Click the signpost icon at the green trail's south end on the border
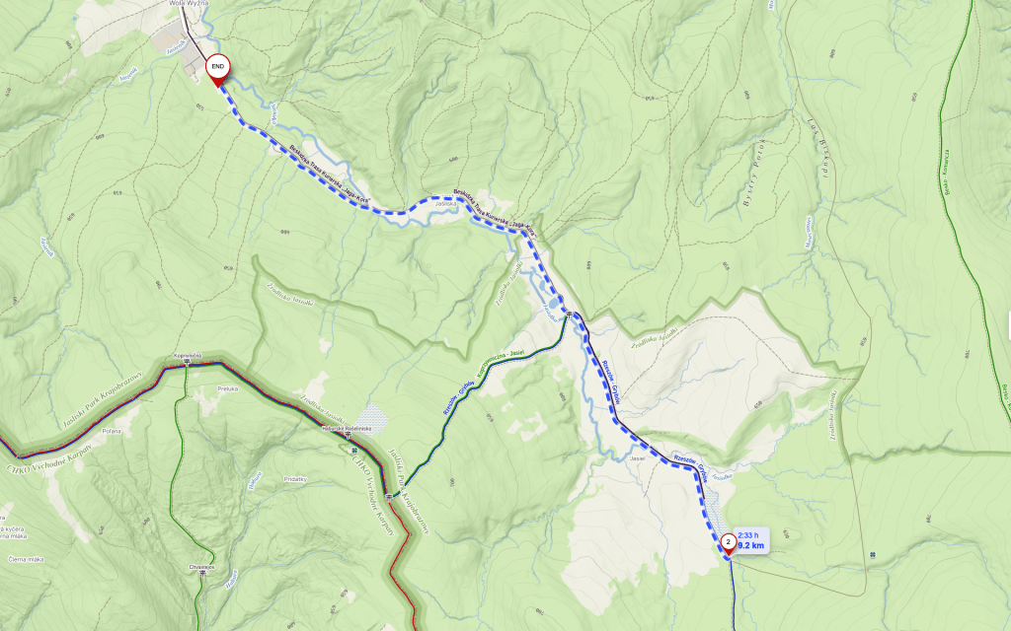Image resolution: width=1011 pixels, height=631 pixels. (389, 497)
